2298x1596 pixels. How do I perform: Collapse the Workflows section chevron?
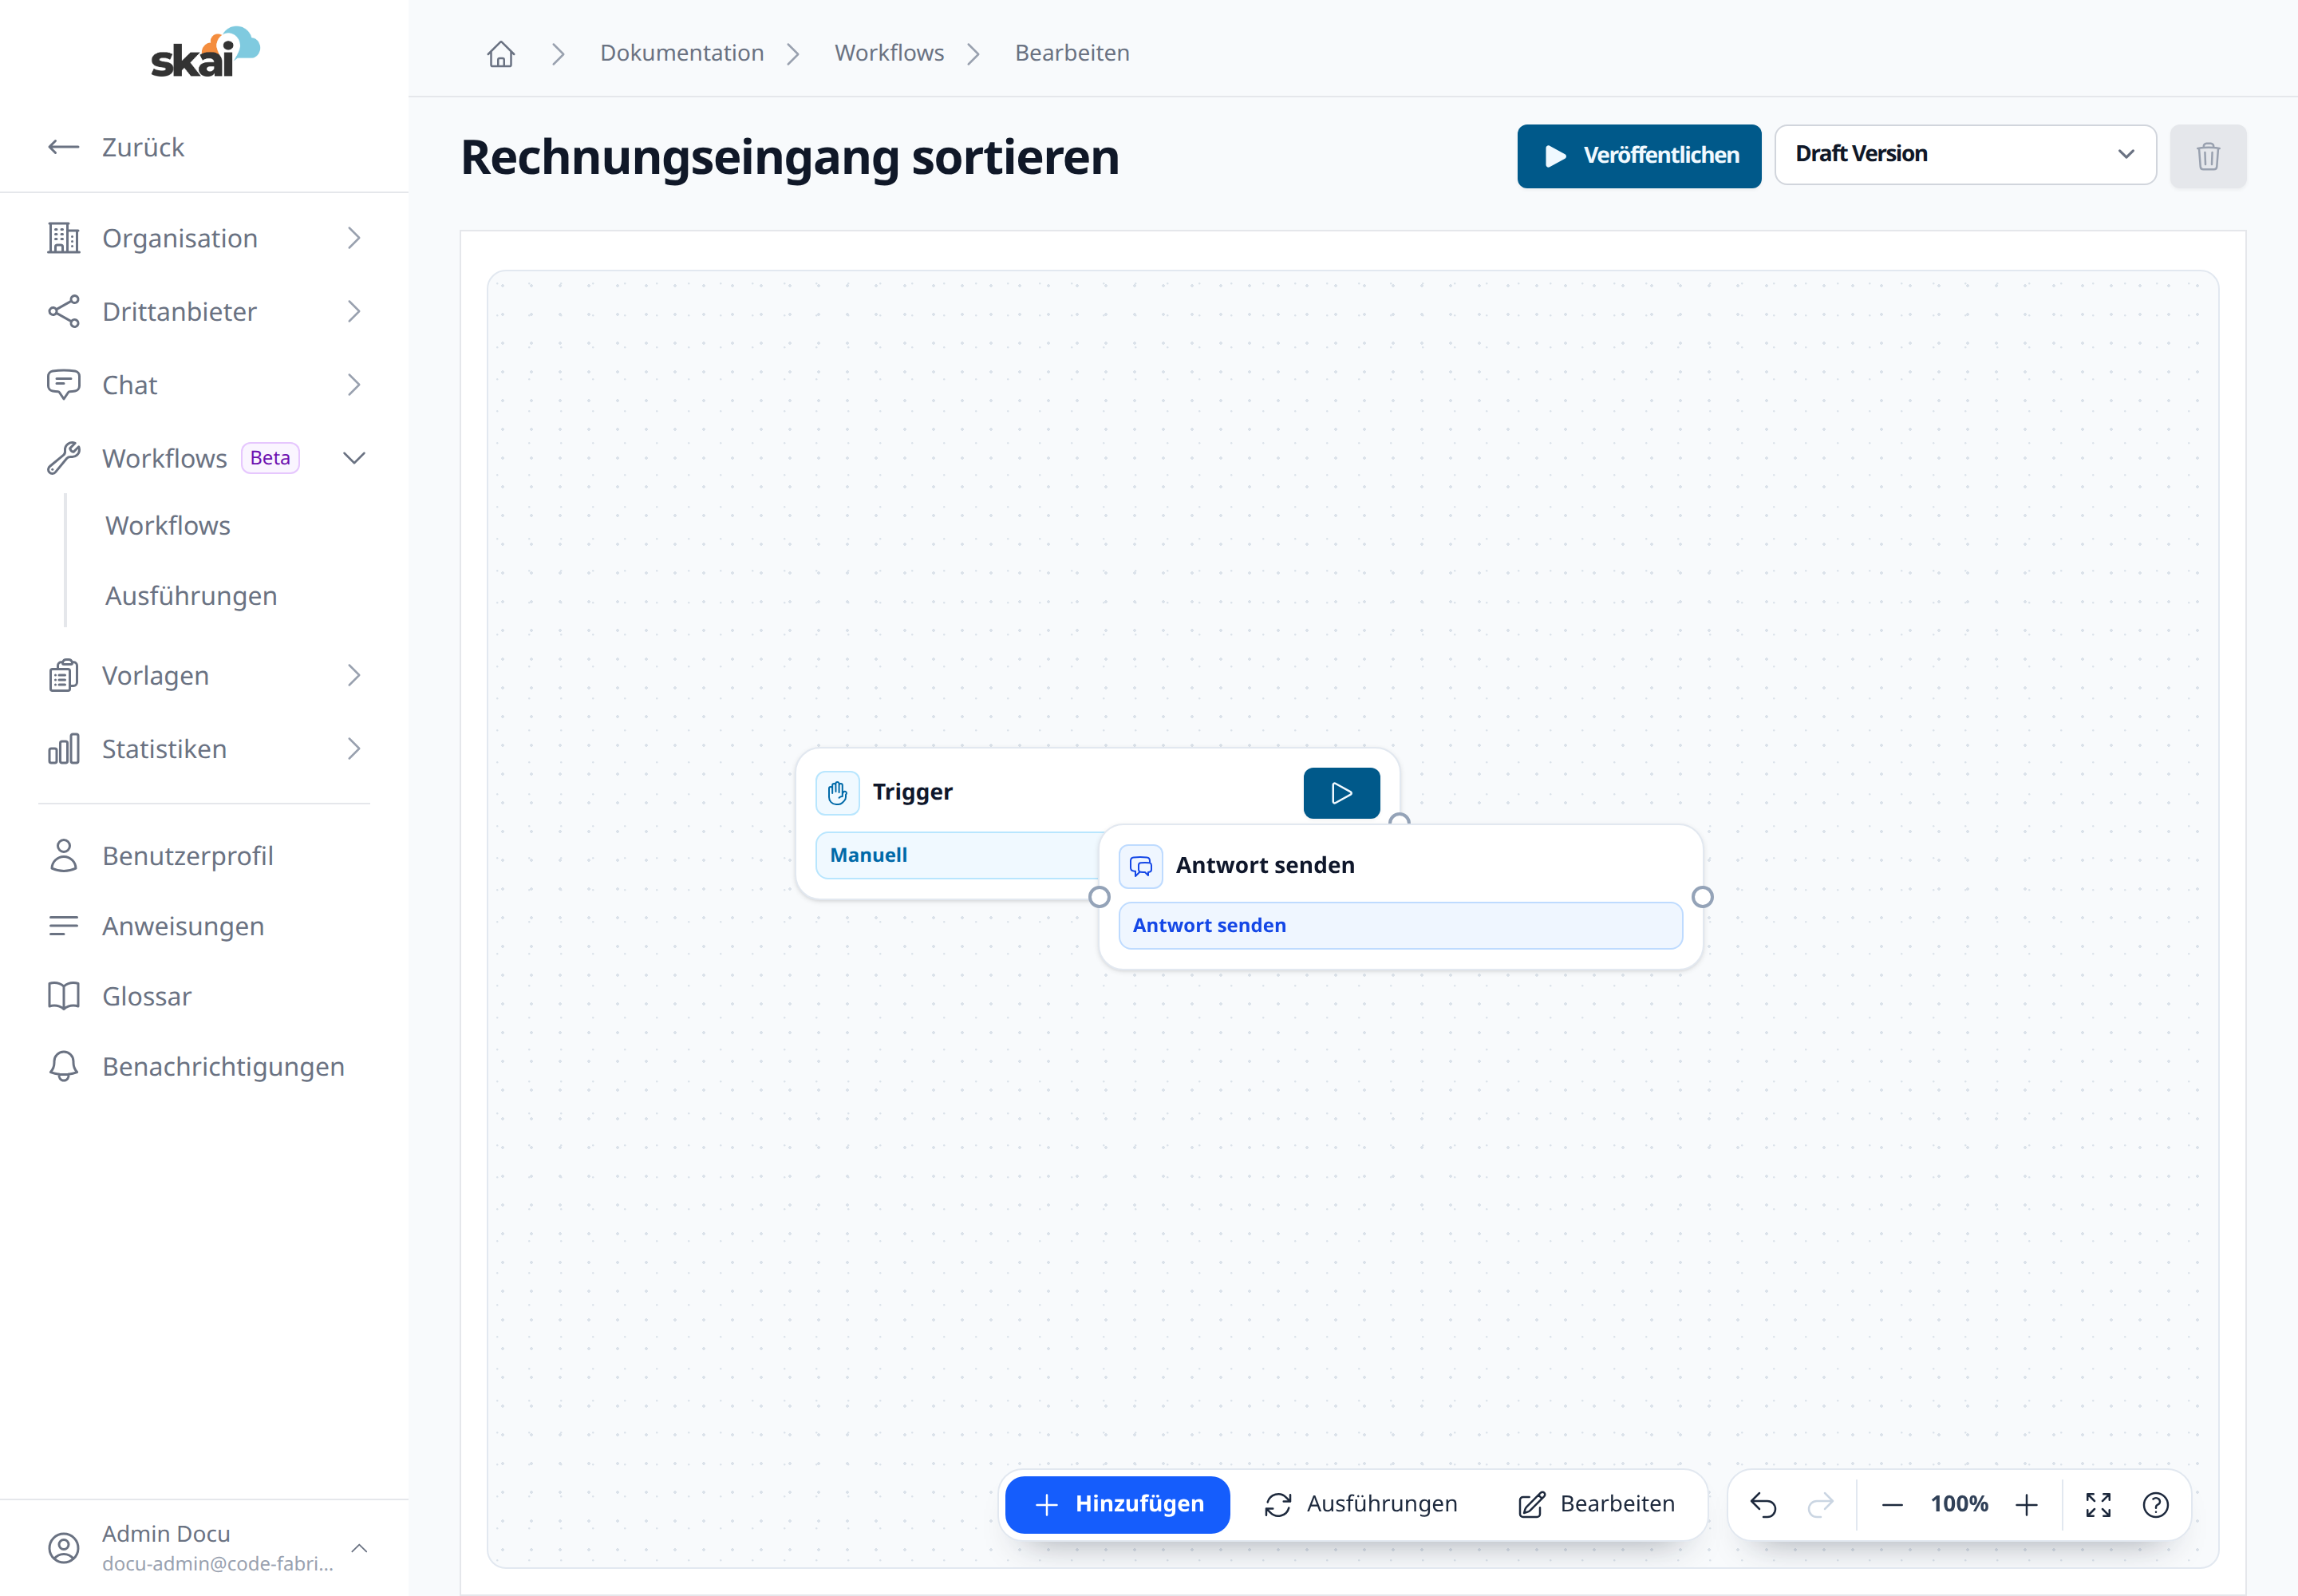tap(354, 458)
